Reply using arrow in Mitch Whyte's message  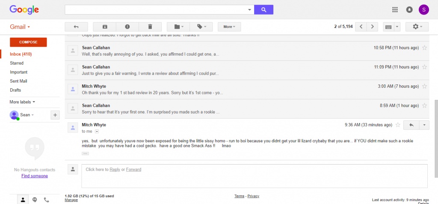pos(411,125)
